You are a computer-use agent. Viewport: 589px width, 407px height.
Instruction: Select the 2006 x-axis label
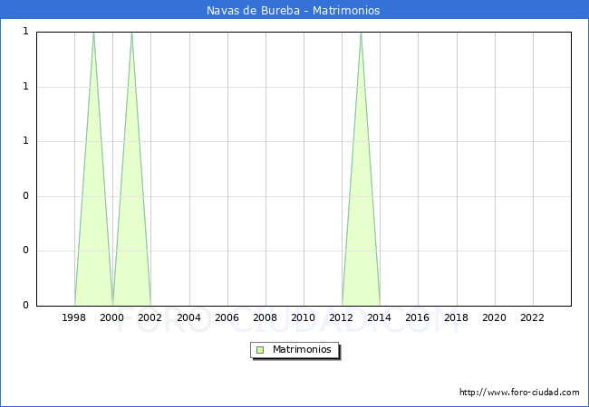(x=227, y=317)
